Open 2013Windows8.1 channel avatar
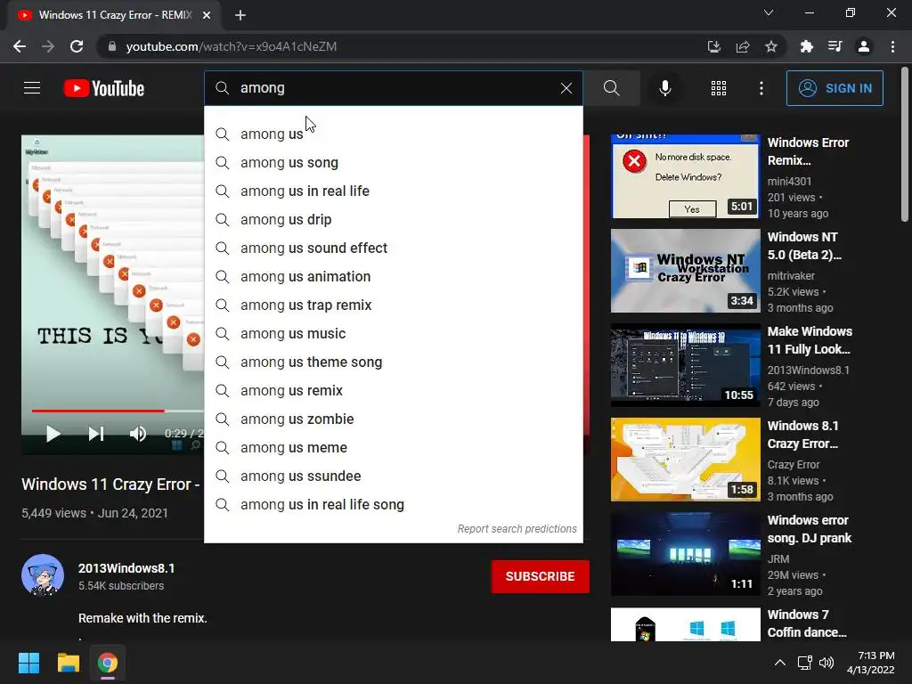The image size is (912, 684). pyautogui.click(x=43, y=576)
